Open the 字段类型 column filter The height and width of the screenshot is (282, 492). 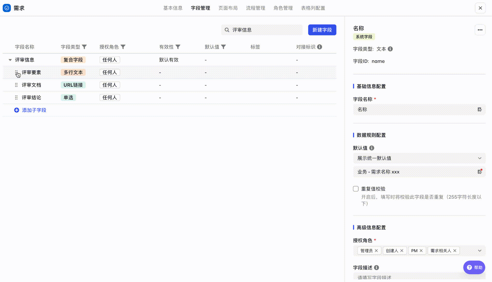[84, 47]
